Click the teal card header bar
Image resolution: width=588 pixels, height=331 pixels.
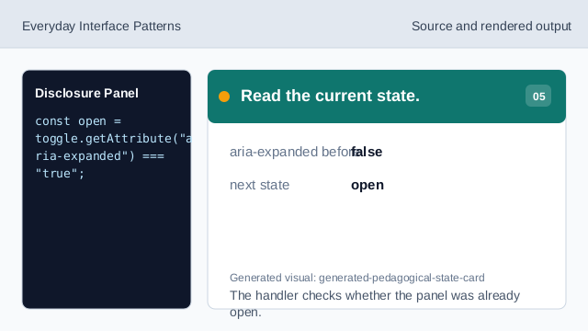[387, 97]
